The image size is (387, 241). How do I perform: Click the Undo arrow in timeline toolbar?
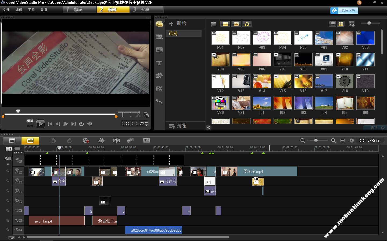(53, 140)
